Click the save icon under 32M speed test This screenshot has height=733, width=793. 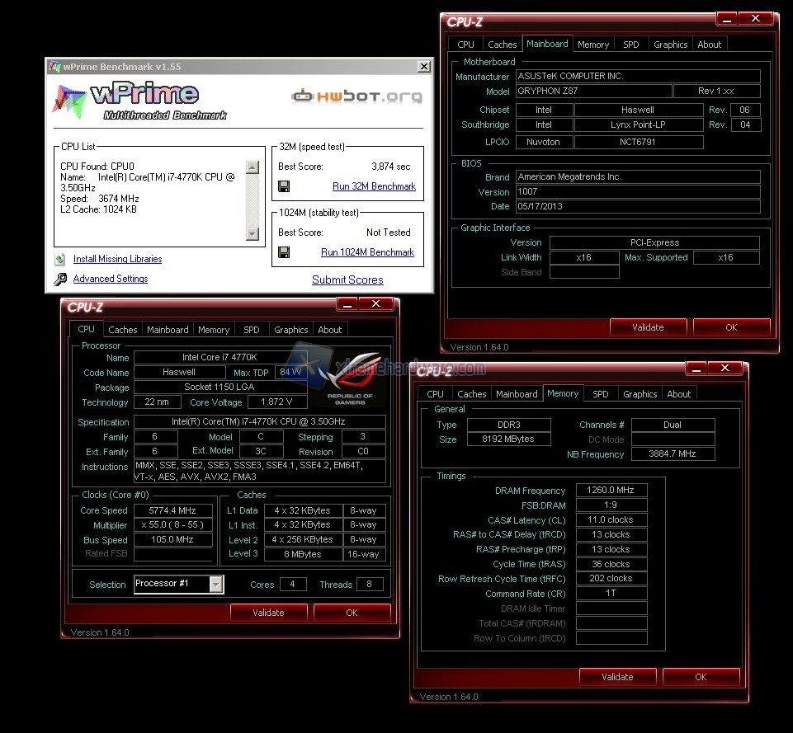(284, 186)
